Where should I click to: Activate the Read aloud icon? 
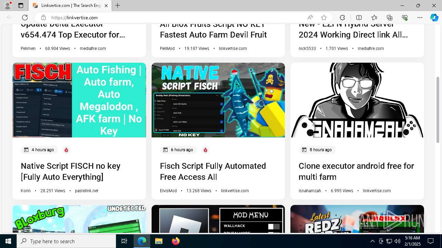point(310,18)
